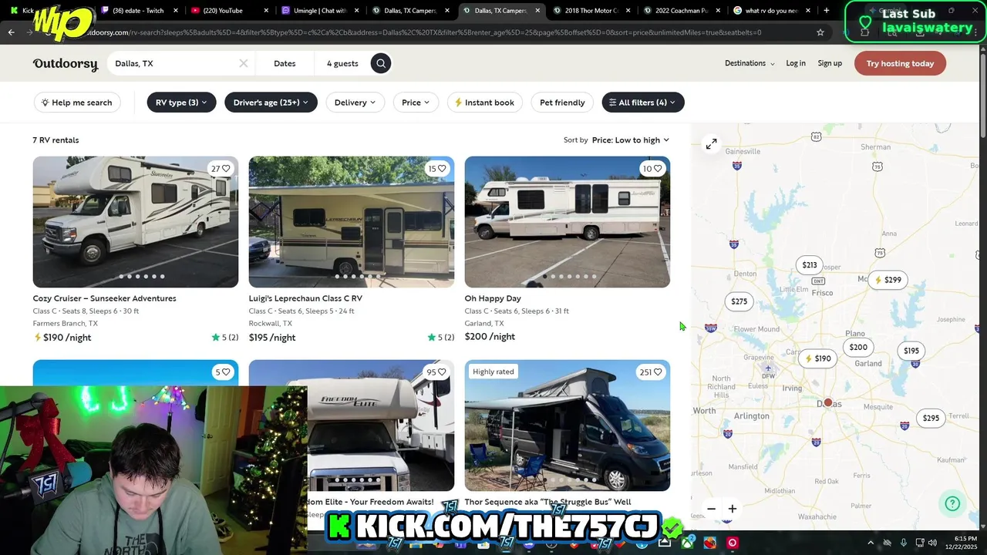
Task: Open All filters (4) panel
Action: tap(642, 103)
